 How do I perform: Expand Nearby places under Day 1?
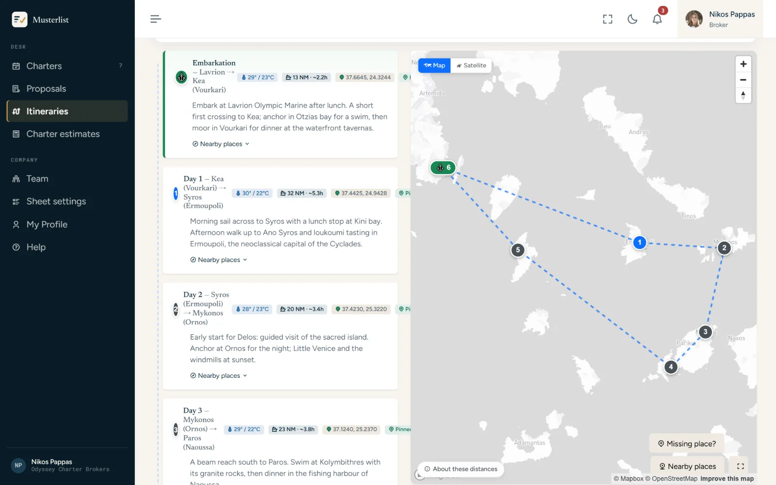tap(219, 260)
